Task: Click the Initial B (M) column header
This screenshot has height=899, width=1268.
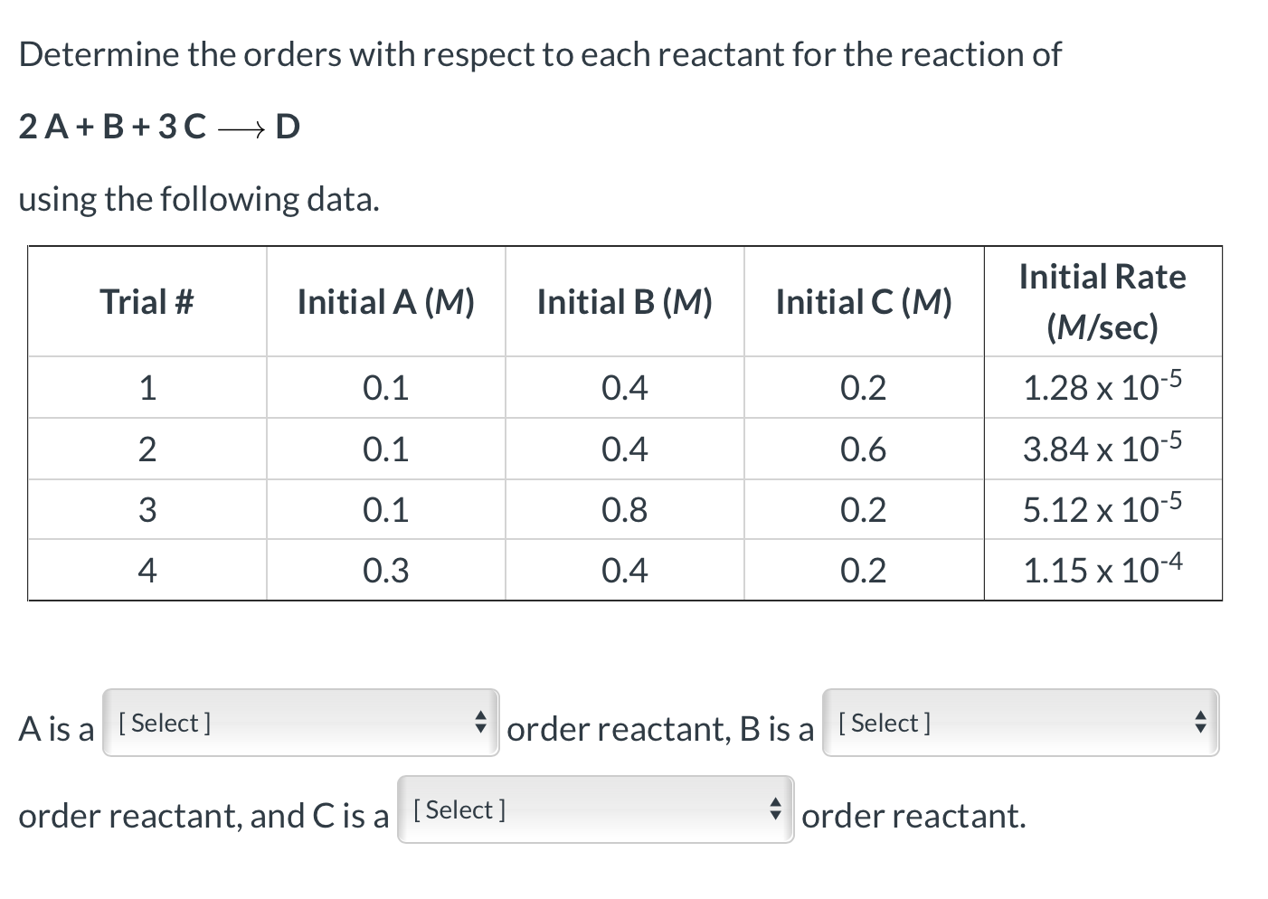Action: coord(624,301)
